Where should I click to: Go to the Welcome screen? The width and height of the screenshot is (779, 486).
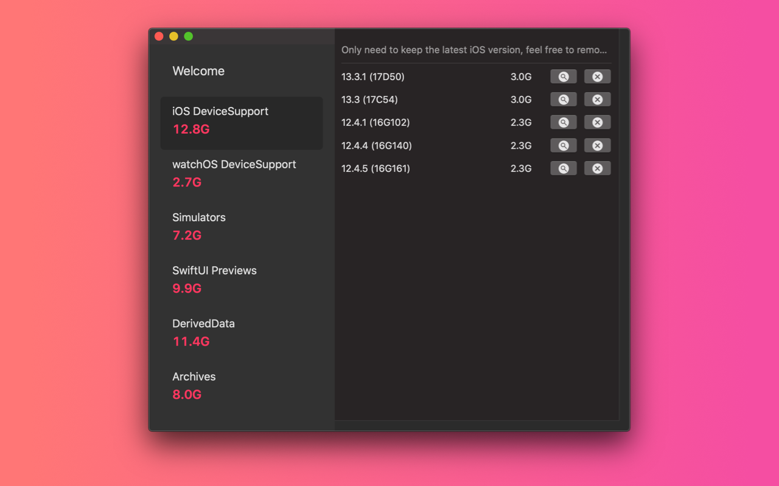tap(198, 71)
